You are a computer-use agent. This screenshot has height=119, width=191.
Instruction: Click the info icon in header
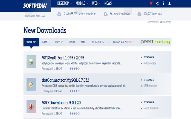coord(163,3)
